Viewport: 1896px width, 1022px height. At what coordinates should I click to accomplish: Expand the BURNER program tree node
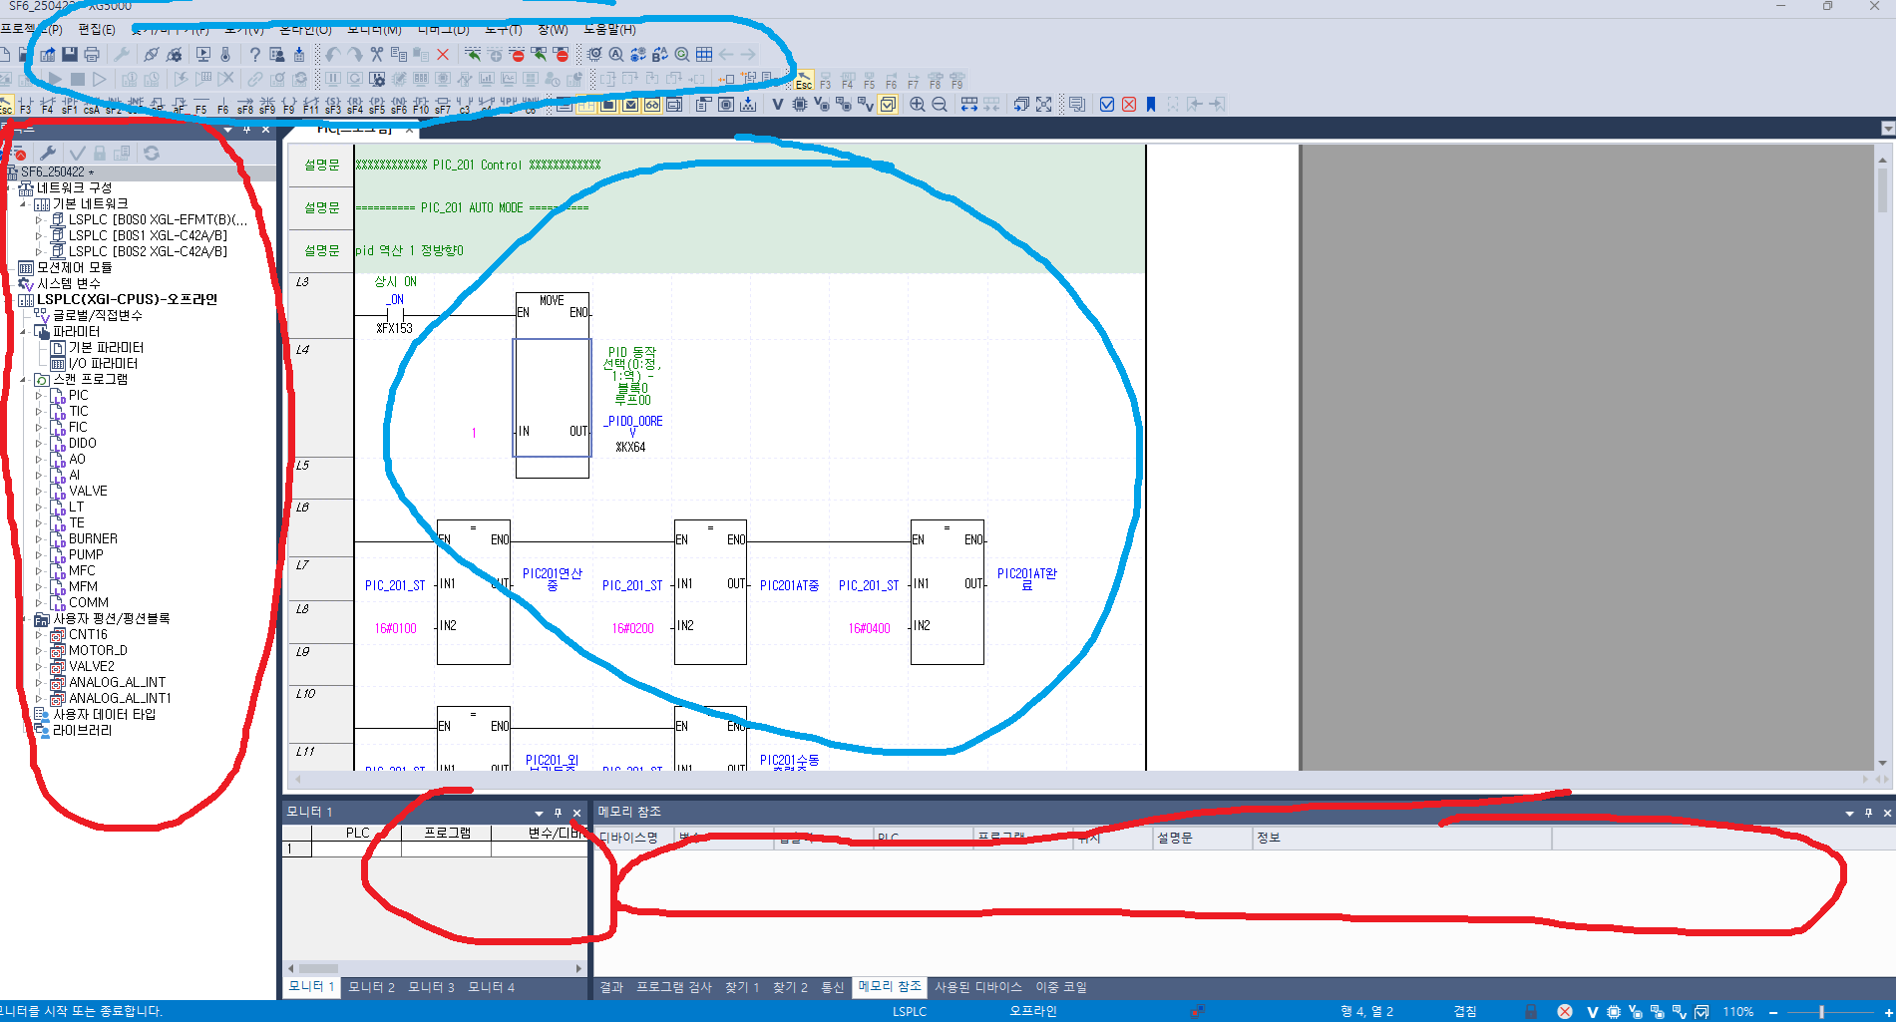coord(39,539)
